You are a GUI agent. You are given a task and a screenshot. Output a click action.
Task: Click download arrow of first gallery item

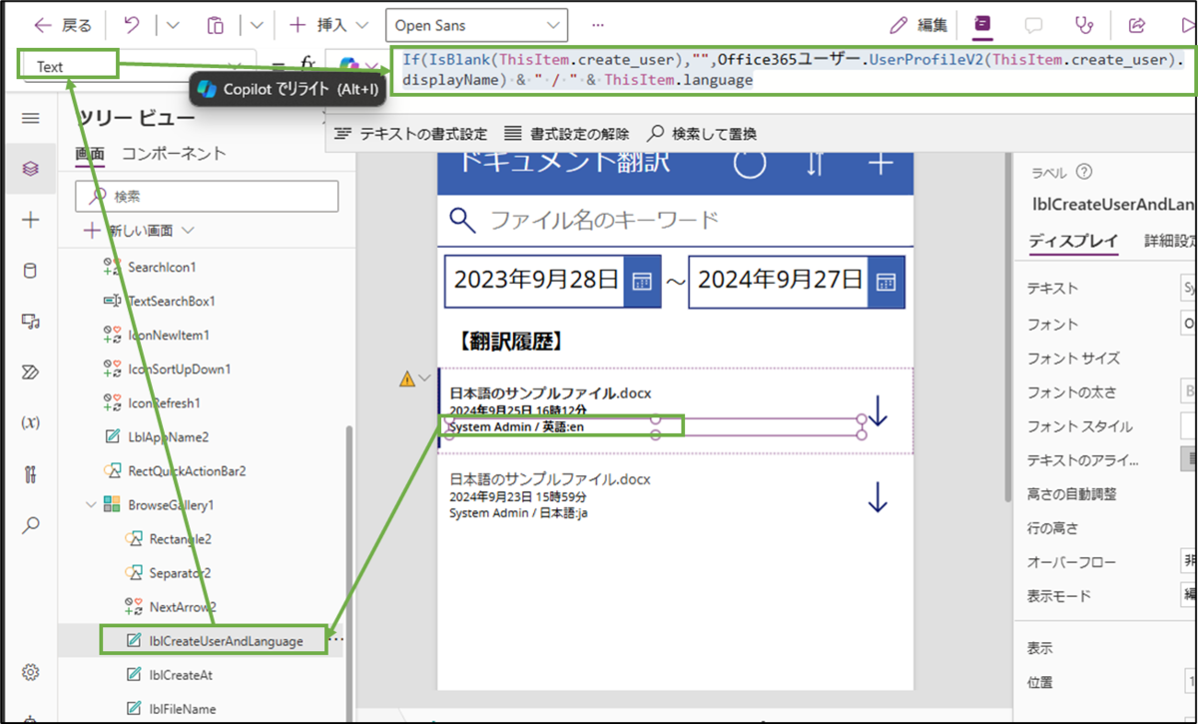pyautogui.click(x=878, y=410)
